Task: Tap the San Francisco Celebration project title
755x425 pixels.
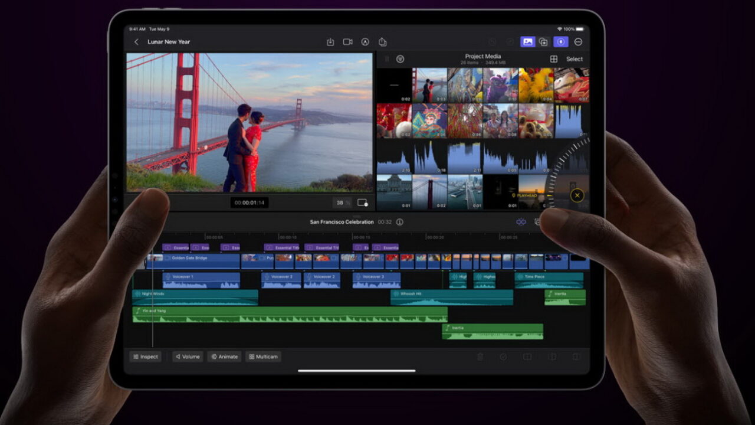Action: [342, 222]
